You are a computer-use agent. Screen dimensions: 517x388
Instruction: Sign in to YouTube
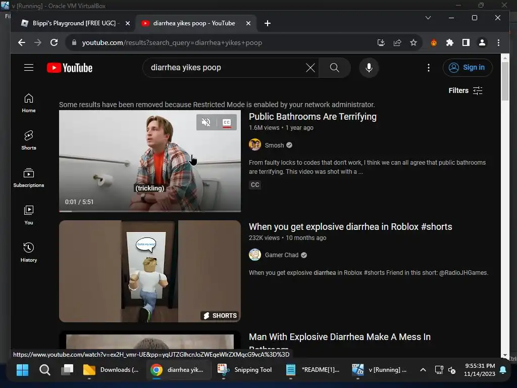pyautogui.click(x=468, y=68)
